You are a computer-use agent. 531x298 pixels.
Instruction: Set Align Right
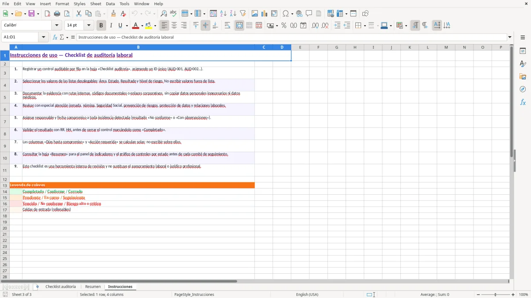[184, 26]
